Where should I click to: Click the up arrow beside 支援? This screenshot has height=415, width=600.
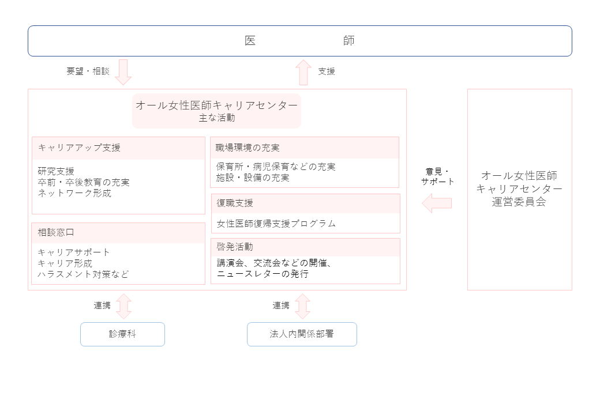click(303, 72)
